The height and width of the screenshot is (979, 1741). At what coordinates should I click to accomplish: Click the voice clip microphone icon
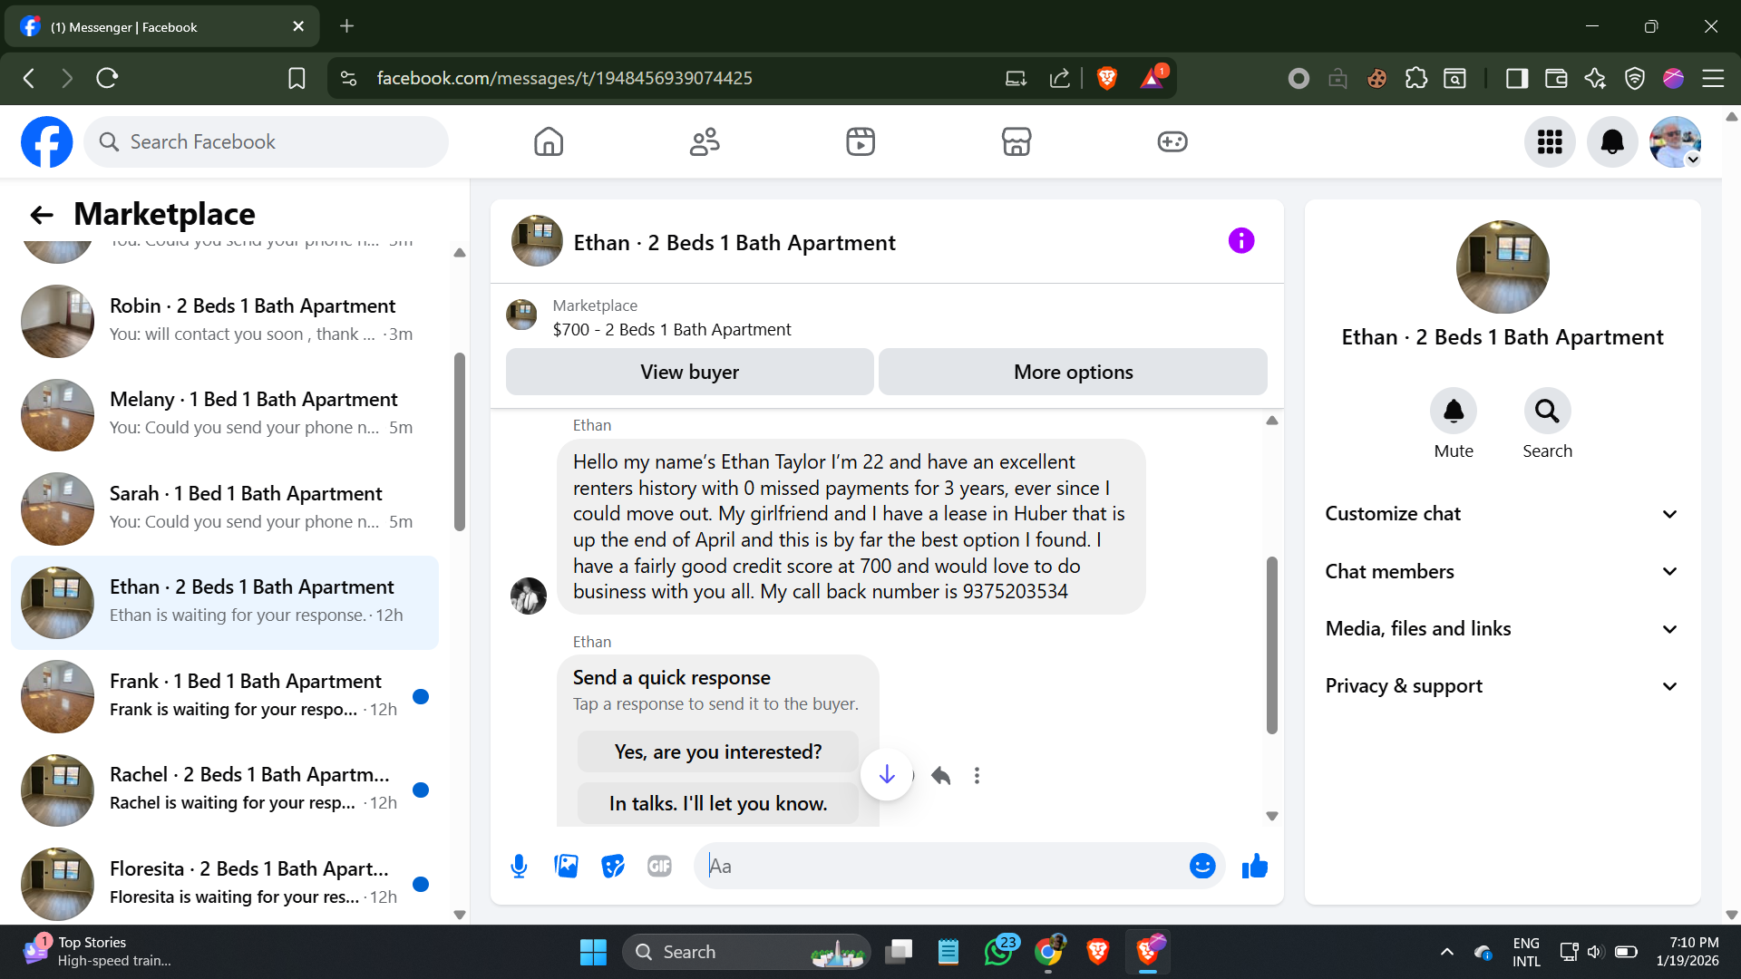[x=519, y=867]
